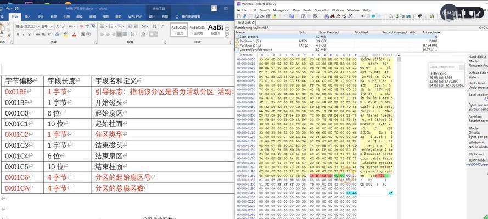Click WinHex Go to offset arrow icon

click(x=362, y=16)
